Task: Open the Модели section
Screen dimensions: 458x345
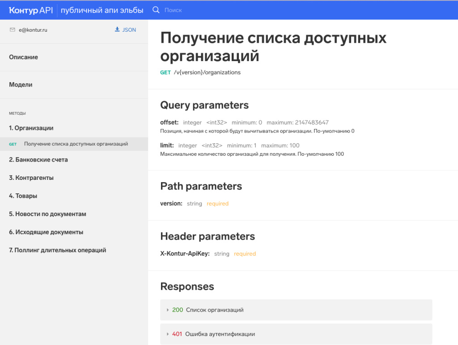Action: 21,85
